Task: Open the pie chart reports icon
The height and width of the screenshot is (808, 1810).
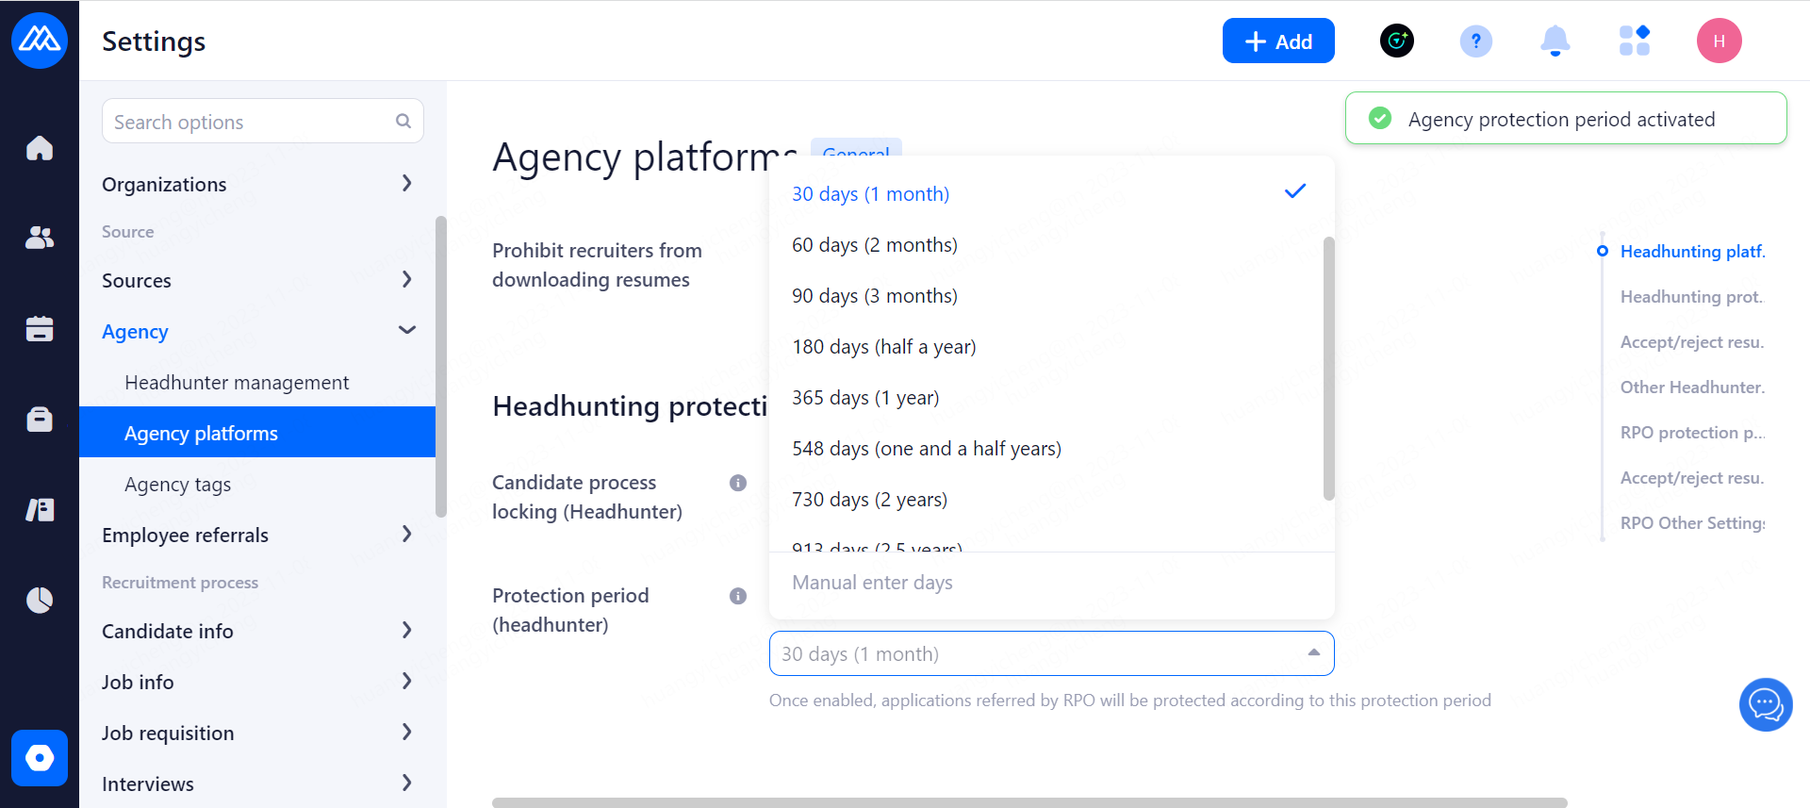Action: (40, 600)
